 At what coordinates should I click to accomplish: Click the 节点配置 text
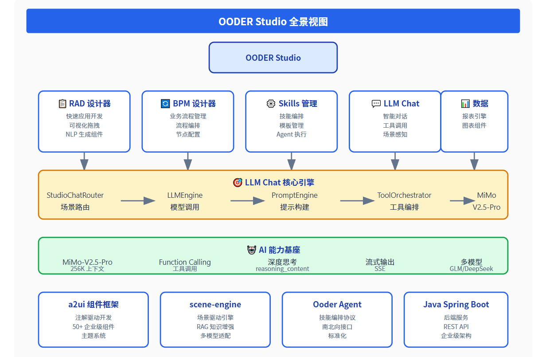tap(188, 134)
